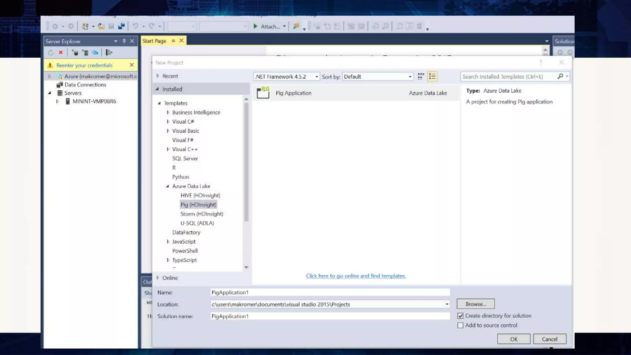Click the red Stop Refresh icon
The image size is (631, 355).
(x=61, y=52)
